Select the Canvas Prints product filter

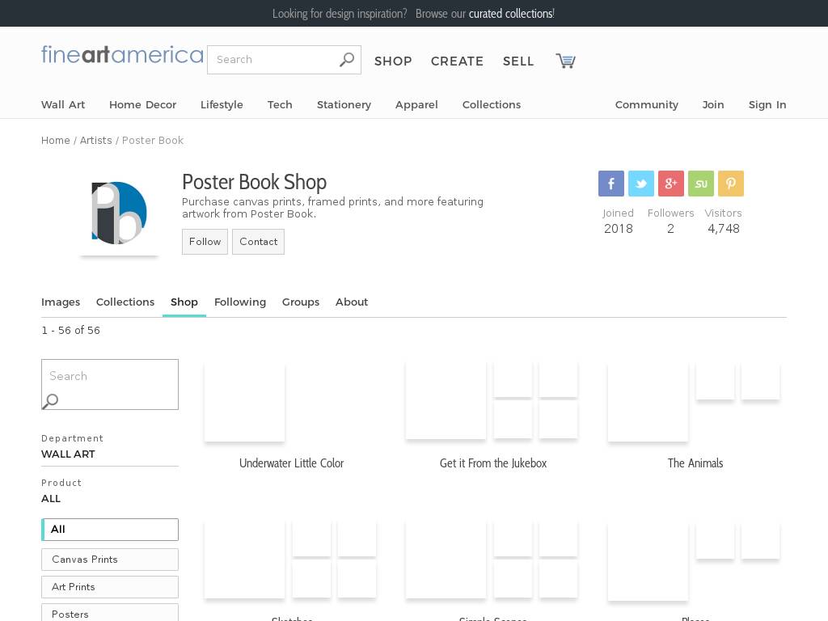[110, 560]
